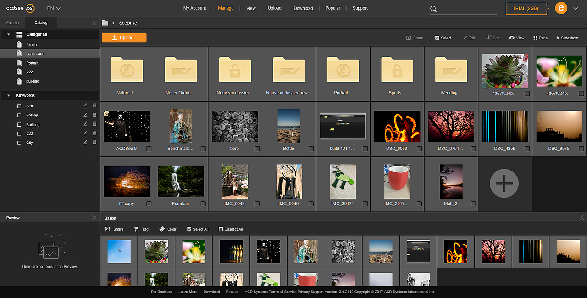This screenshot has width=587, height=298.
Task: Click the folder icon in breadcrumb bar
Action: [x=105, y=23]
